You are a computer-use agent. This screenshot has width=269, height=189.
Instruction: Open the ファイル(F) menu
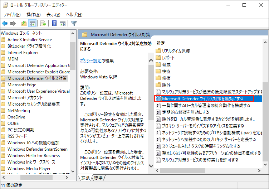(x=12, y=15)
